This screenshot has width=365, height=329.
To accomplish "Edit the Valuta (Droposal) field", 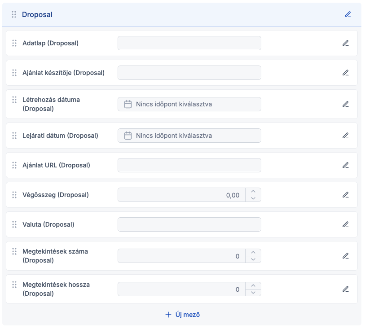I will click(x=345, y=224).
